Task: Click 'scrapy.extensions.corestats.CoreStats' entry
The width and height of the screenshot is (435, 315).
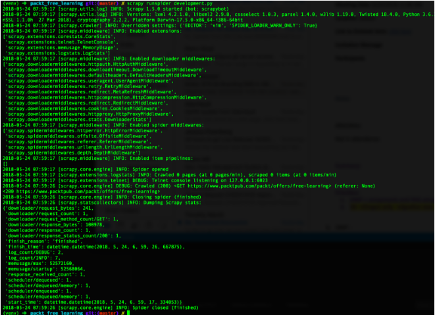Action: pos(59,37)
